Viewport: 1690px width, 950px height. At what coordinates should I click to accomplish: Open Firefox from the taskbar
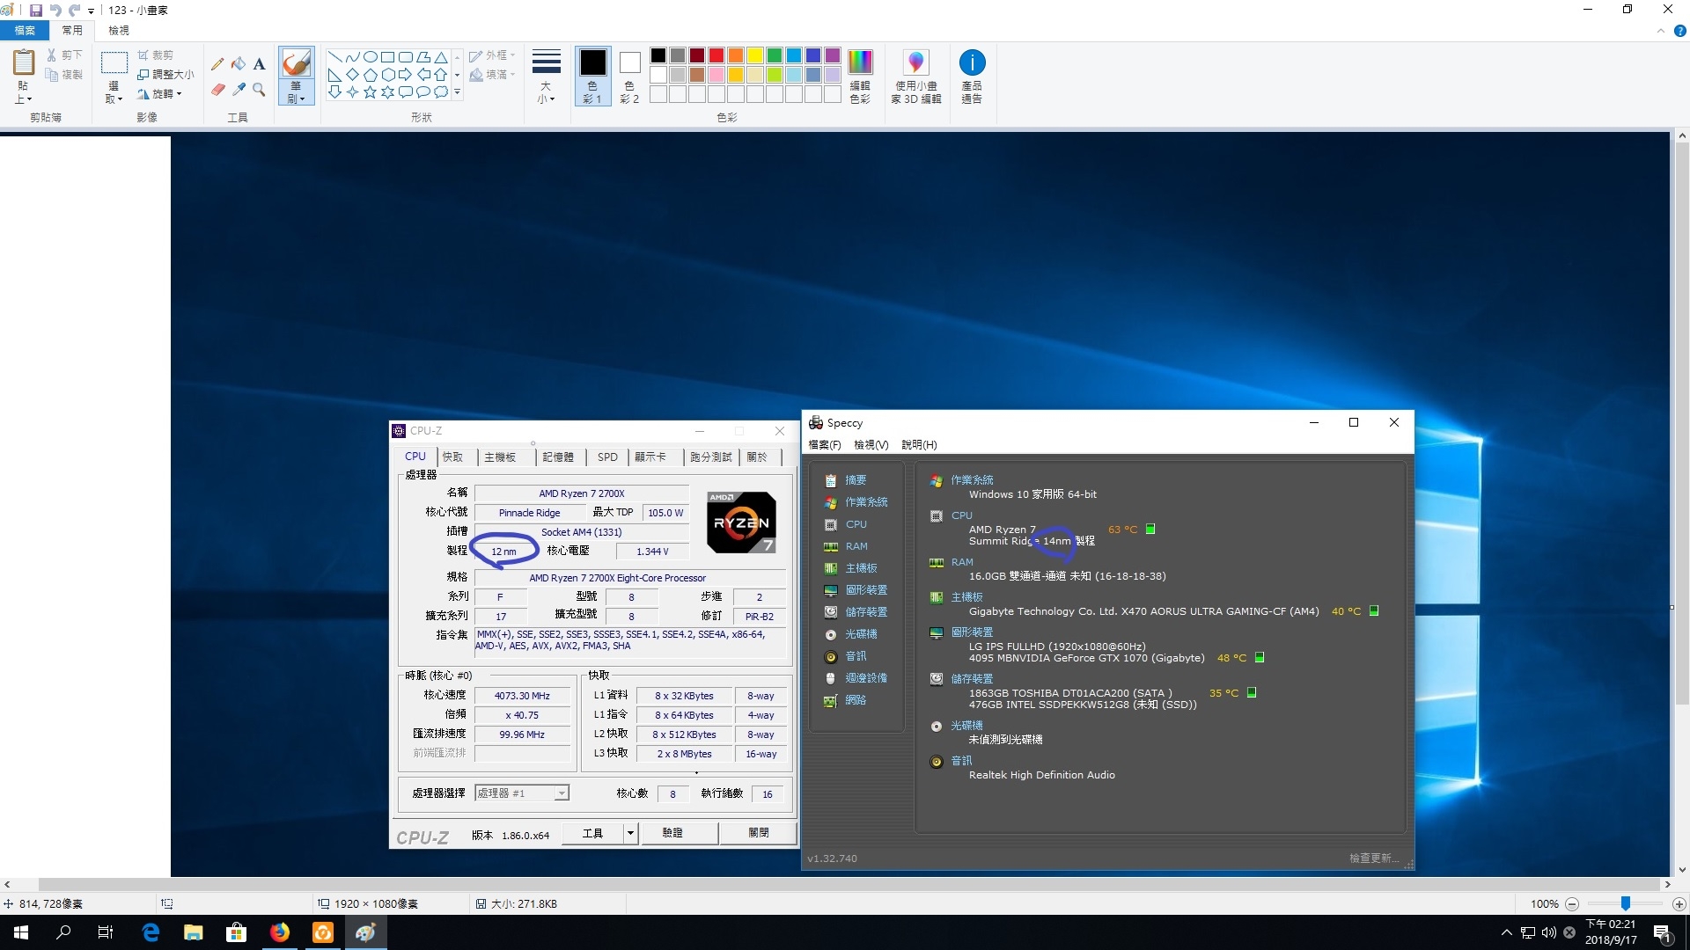coord(280,932)
